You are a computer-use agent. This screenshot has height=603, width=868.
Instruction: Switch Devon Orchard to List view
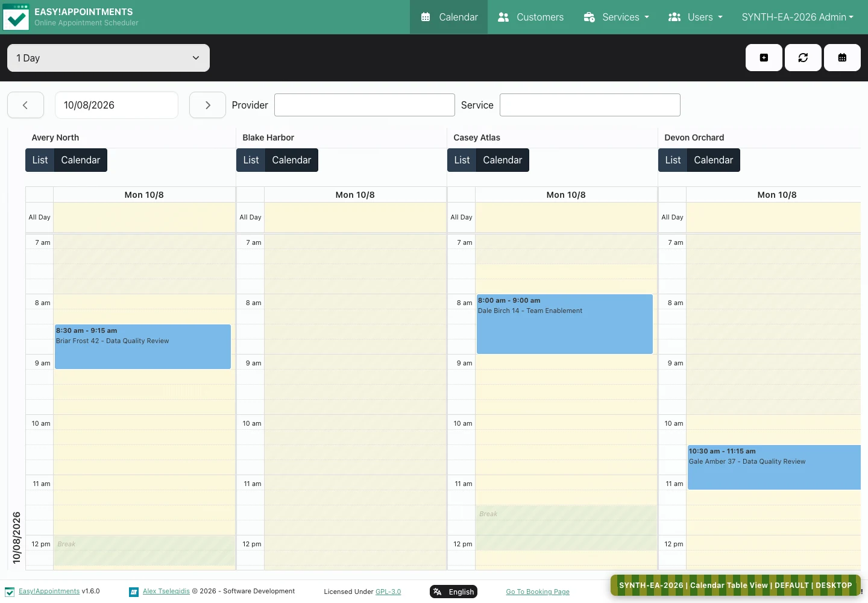(673, 160)
